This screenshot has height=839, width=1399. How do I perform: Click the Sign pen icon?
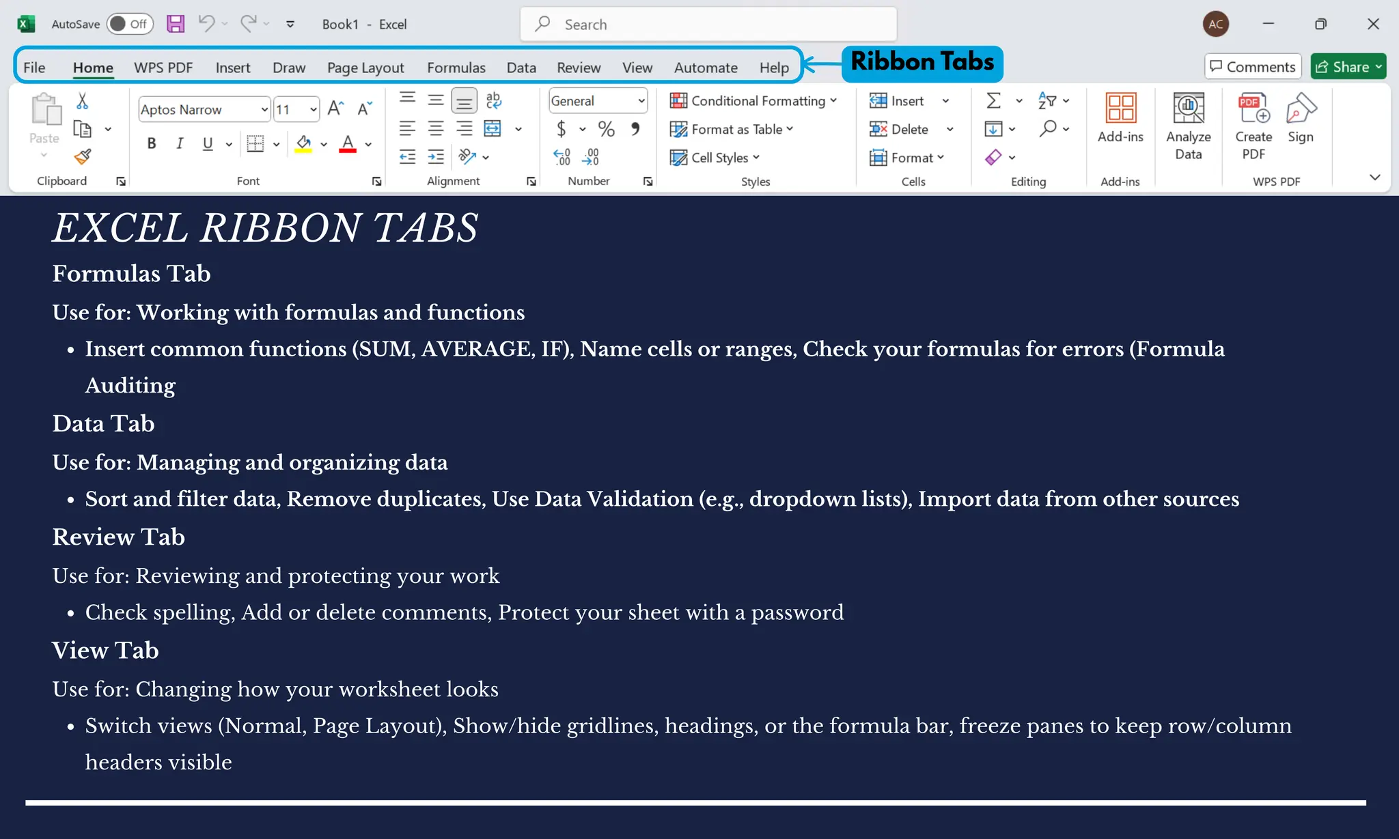click(x=1301, y=108)
